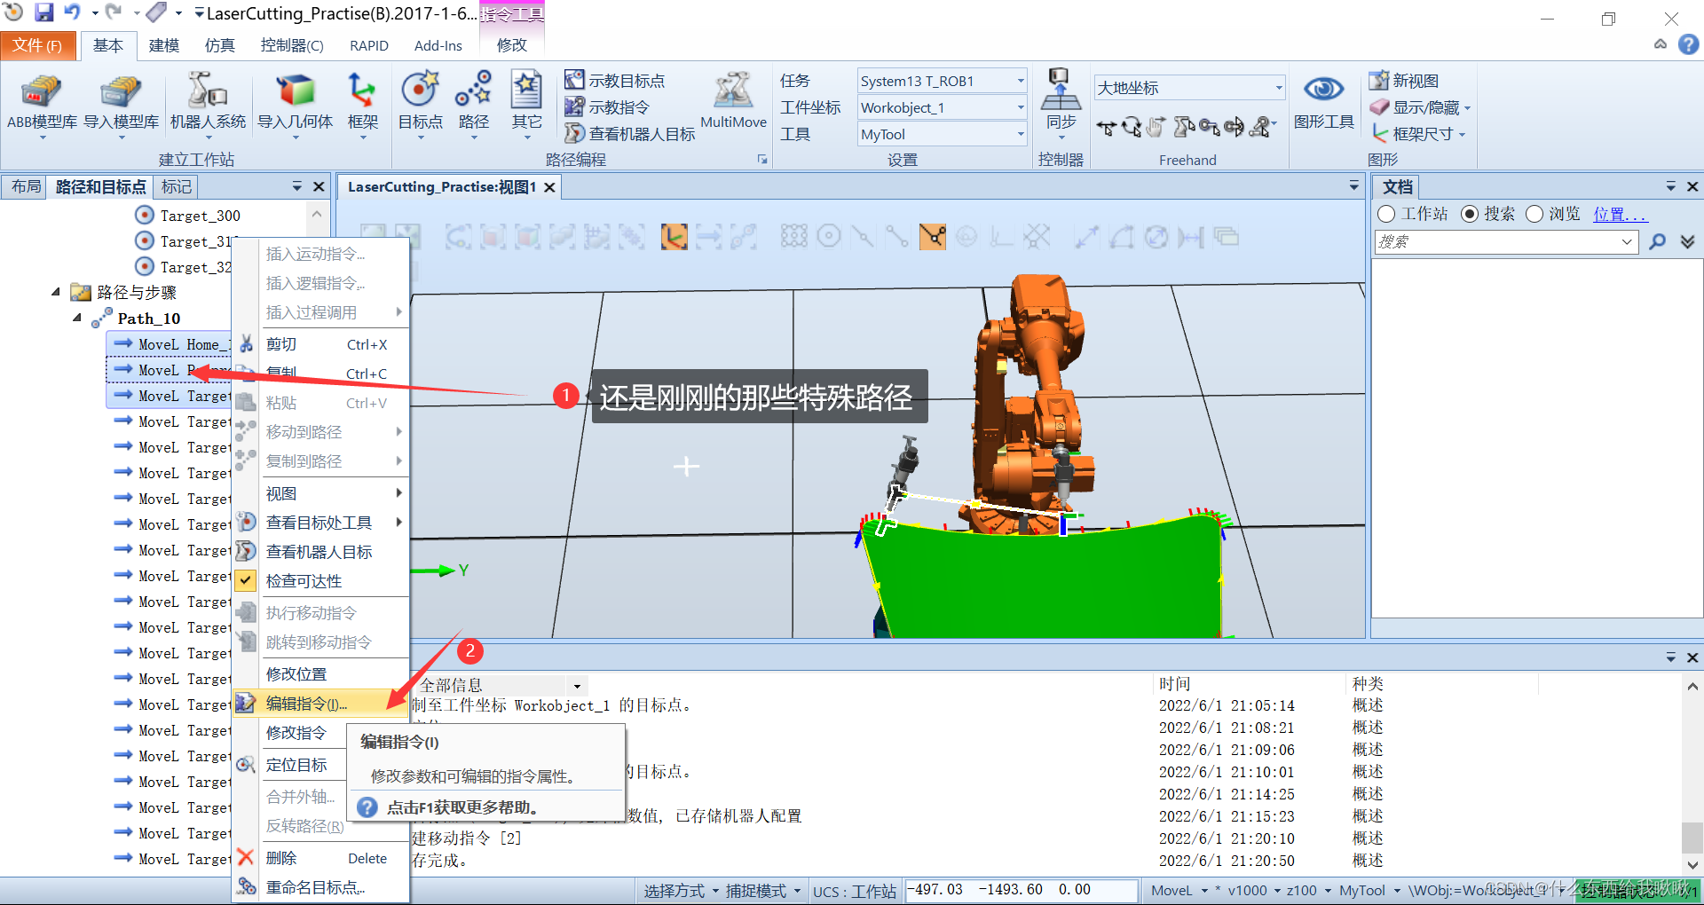The height and width of the screenshot is (905, 1704).
Task: Select the 工作站 radio button
Action: (x=1386, y=214)
